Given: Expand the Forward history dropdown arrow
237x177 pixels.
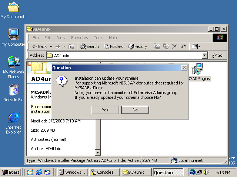Looking at the screenshot, I should [65, 47].
